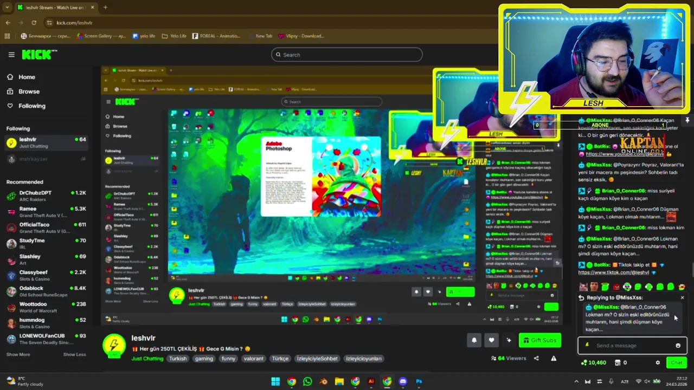Click the notification bell for leshvlr

point(474,340)
